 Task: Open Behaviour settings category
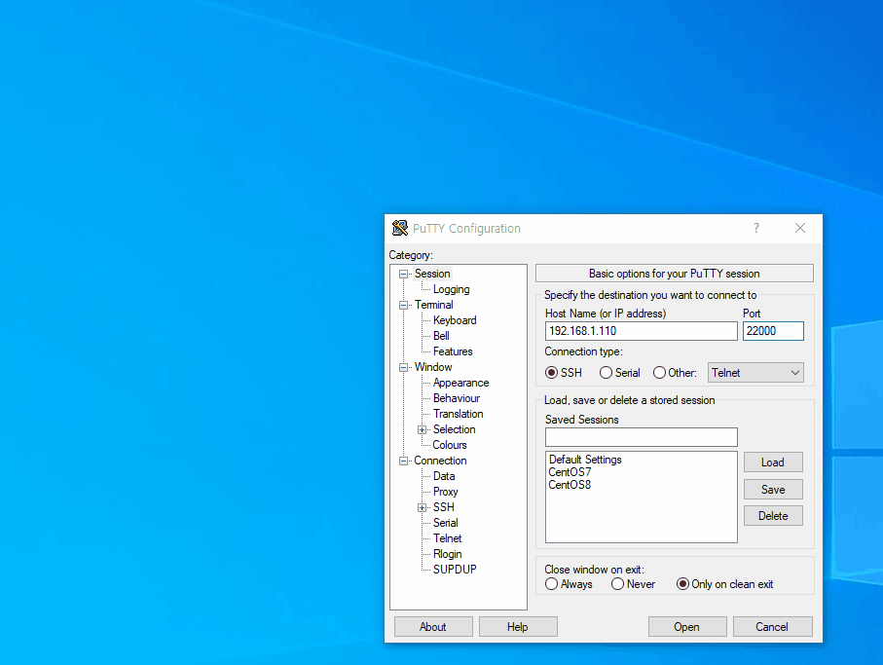pyautogui.click(x=457, y=398)
